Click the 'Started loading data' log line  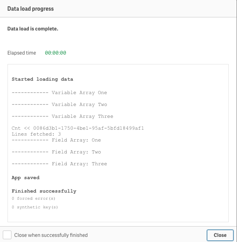click(x=42, y=79)
